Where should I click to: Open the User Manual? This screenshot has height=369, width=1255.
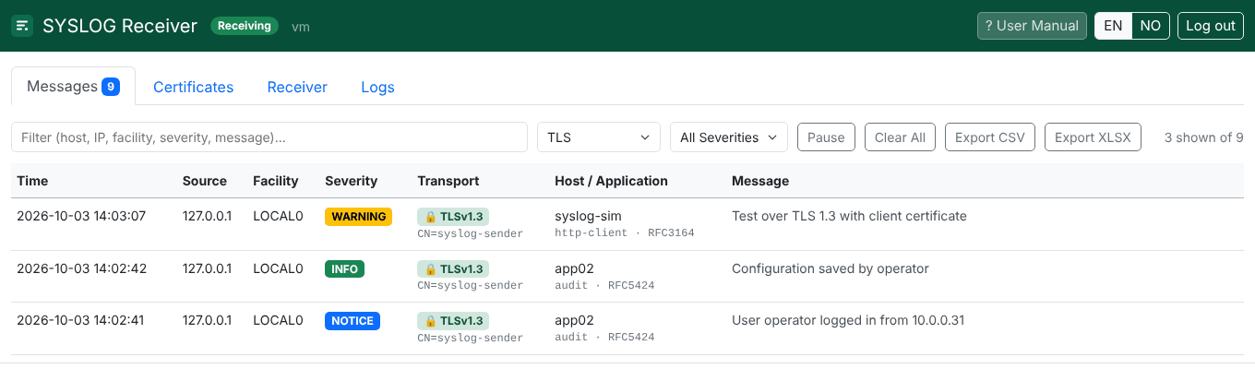pyautogui.click(x=1032, y=26)
